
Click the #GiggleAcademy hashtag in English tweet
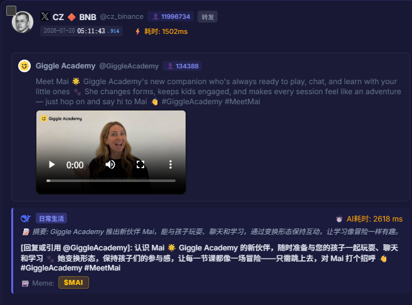(x=192, y=102)
